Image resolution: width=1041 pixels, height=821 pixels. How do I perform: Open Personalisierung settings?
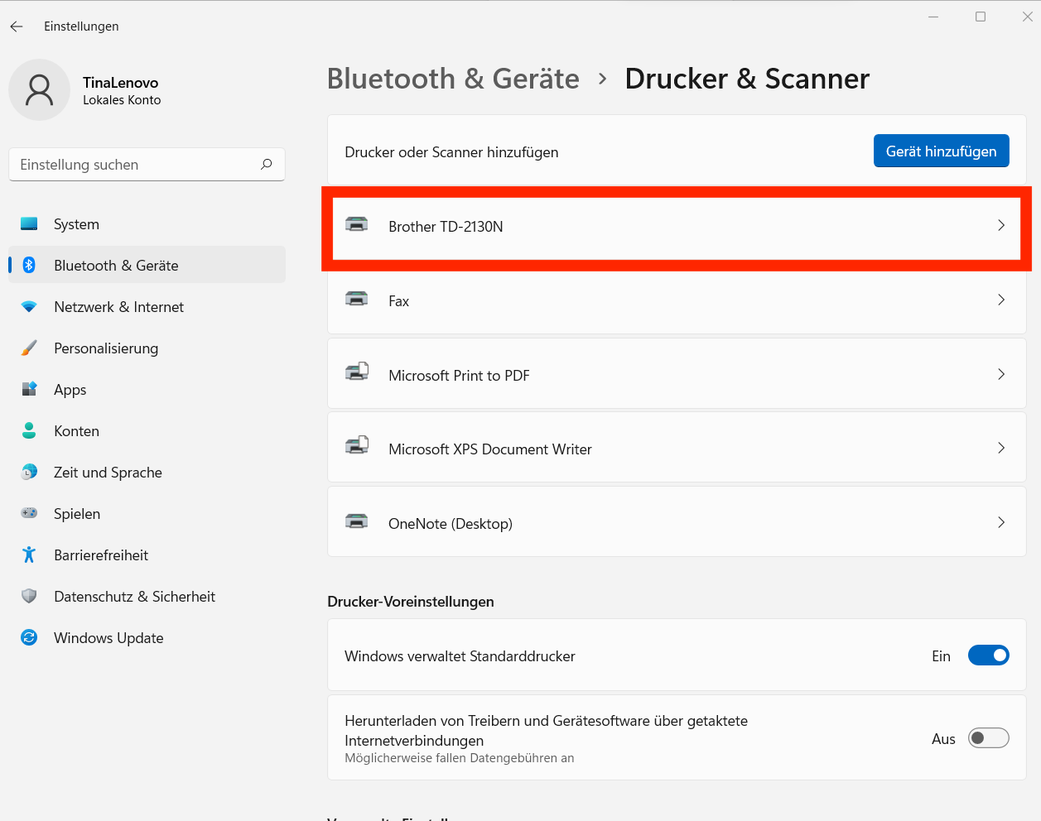pos(147,348)
